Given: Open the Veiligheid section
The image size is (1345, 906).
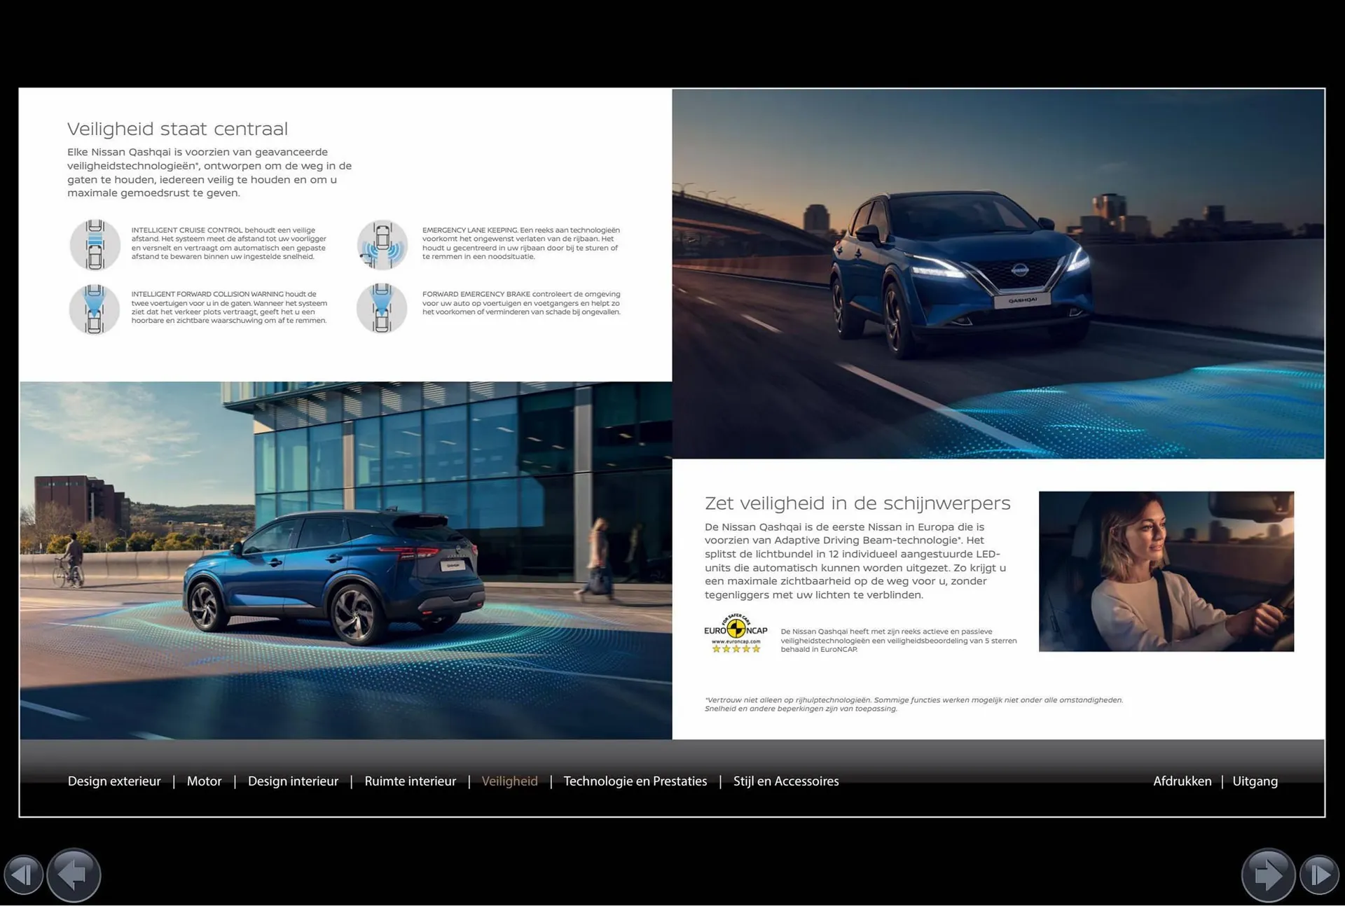Looking at the screenshot, I should pos(509,781).
